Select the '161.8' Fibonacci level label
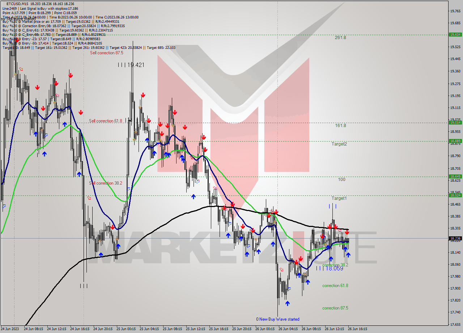The image size is (463, 333). [x=340, y=126]
